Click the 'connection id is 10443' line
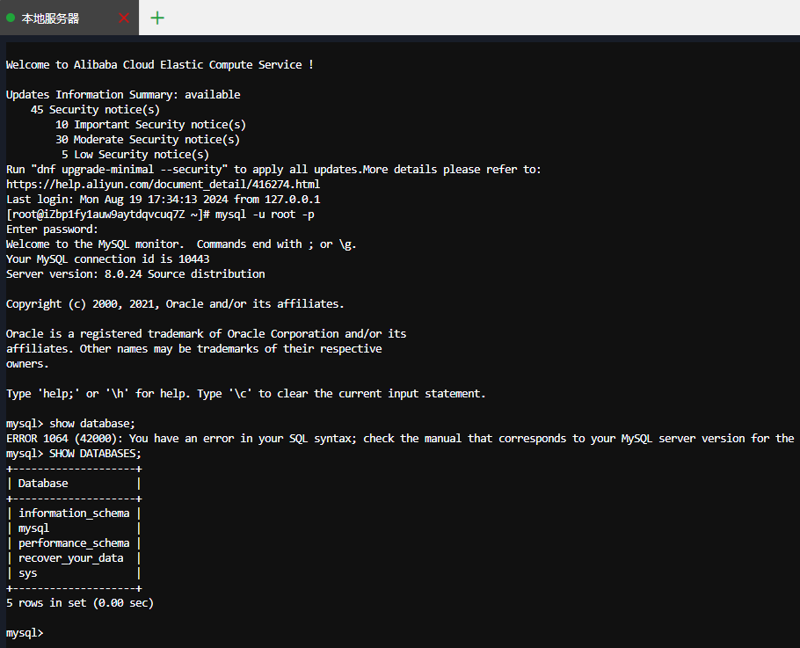The image size is (800, 648). [107, 258]
